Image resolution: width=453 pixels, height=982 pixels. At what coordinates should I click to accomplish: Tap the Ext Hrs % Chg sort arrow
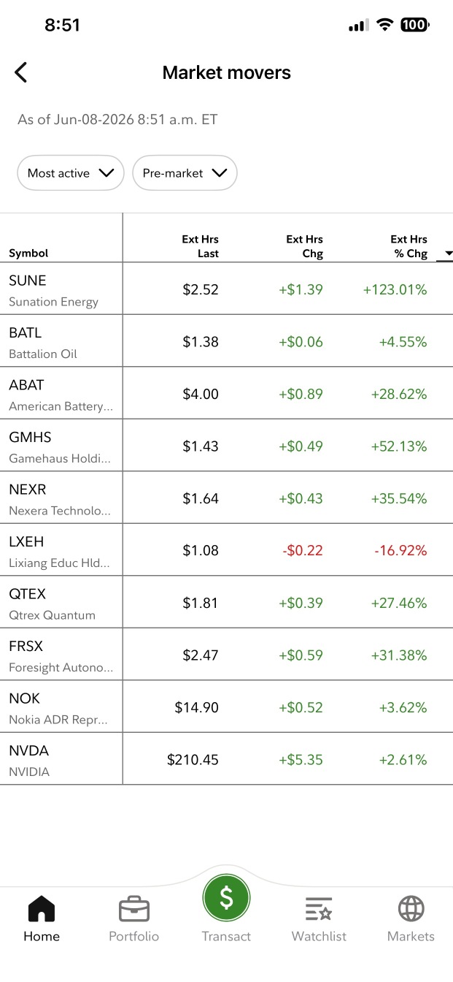[446, 254]
